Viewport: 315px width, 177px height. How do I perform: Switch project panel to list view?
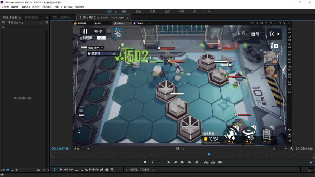(x=3, y=170)
